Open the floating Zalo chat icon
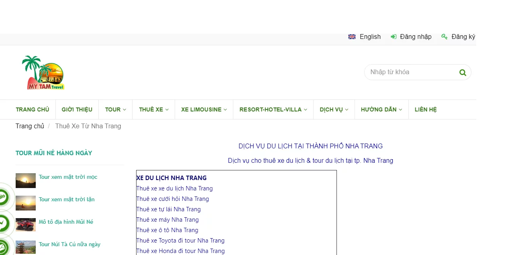This screenshot has height=255, width=524. pos(3,197)
